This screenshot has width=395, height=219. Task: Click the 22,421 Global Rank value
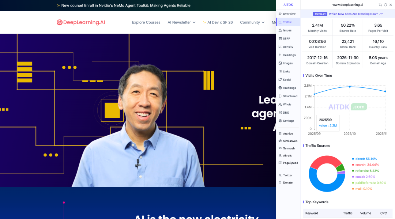pos(348,42)
